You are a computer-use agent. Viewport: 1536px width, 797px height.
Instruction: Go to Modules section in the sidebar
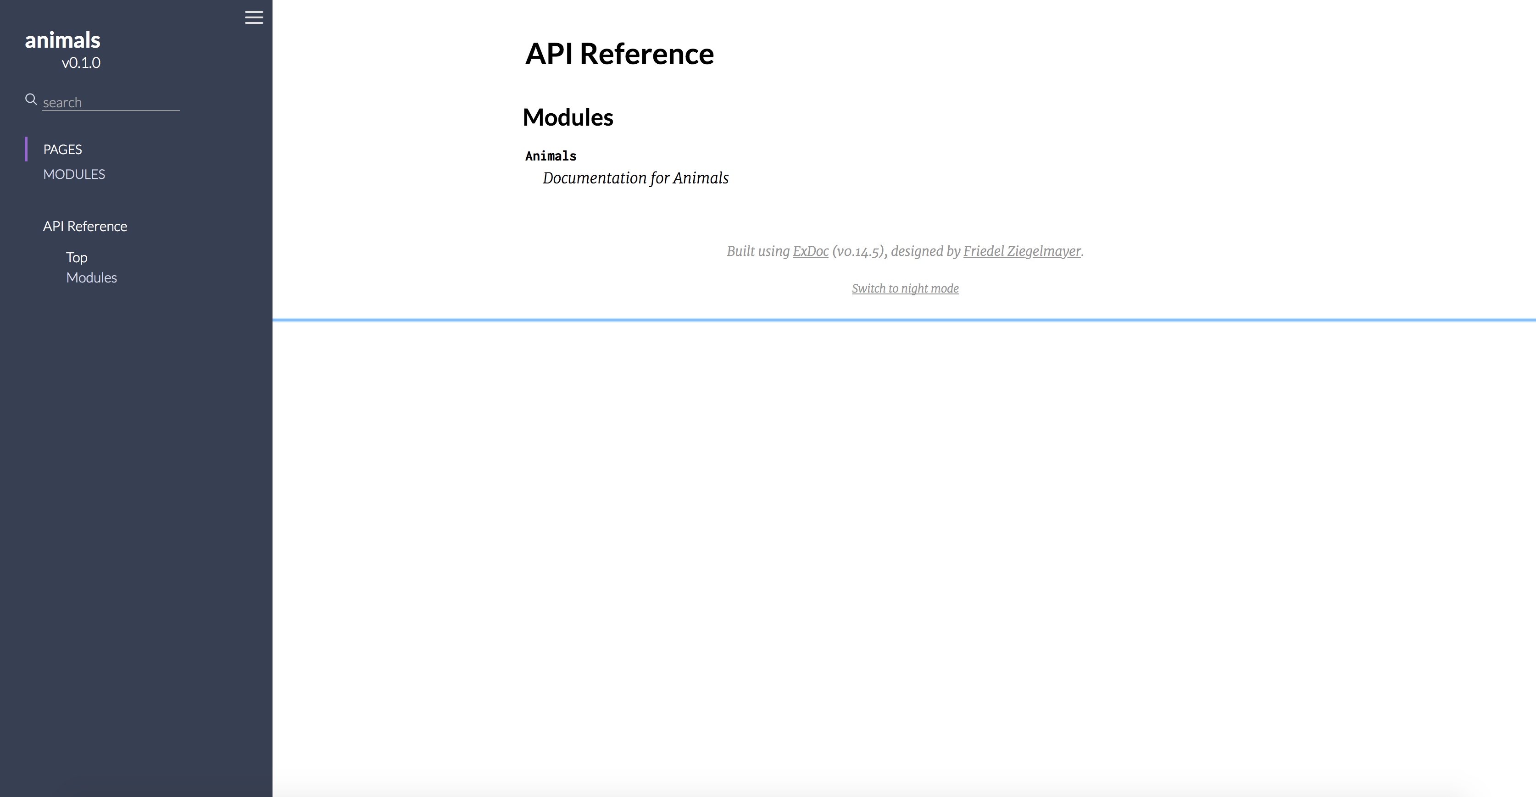pos(91,278)
